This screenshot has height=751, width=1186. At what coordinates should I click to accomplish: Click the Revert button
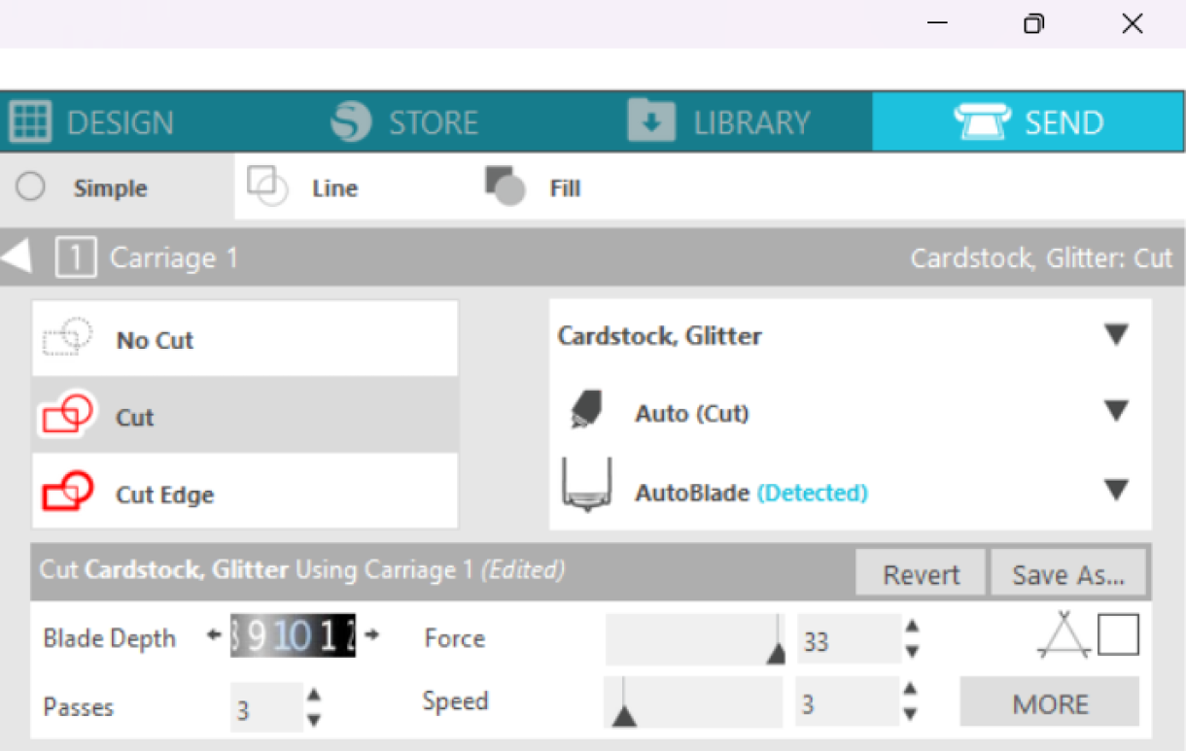click(x=921, y=574)
